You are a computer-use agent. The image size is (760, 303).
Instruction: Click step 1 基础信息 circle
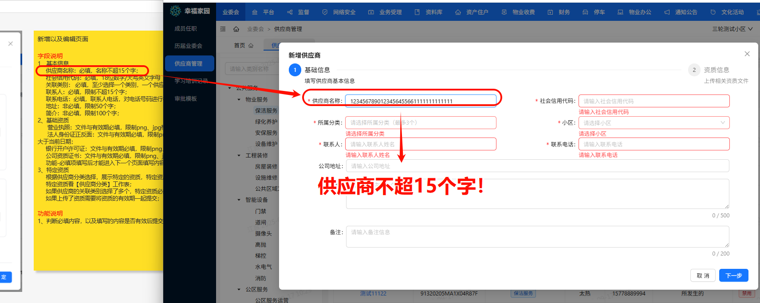tap(295, 70)
